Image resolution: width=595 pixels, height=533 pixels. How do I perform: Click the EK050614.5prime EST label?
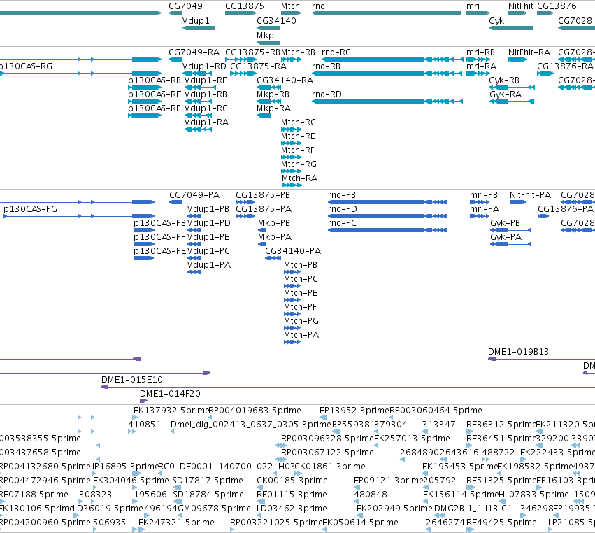360,522
